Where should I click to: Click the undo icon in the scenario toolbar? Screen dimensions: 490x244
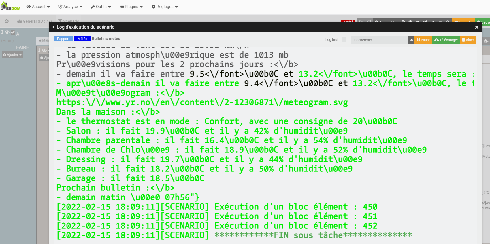361,22
